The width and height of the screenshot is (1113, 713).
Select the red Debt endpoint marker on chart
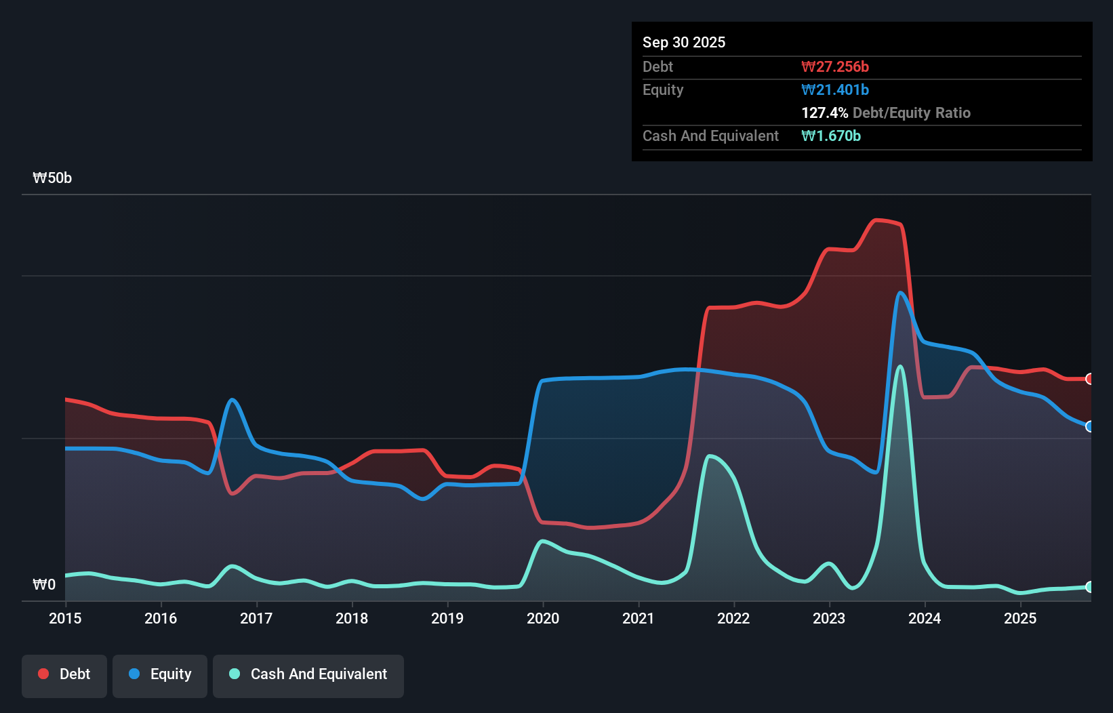point(1089,379)
